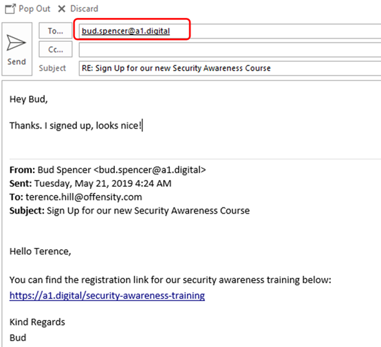Open the Cc... recipient picker
The width and height of the screenshot is (381, 347).
(x=56, y=49)
